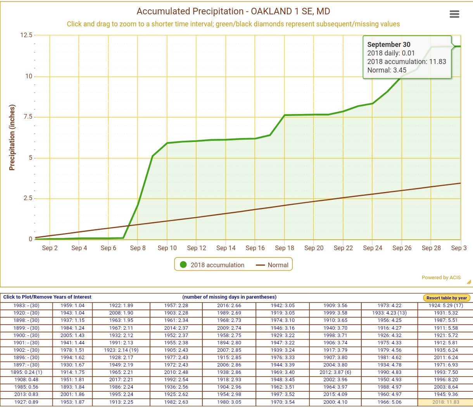
Task: Click the resize handle at chart corner
Action: pos(469,282)
